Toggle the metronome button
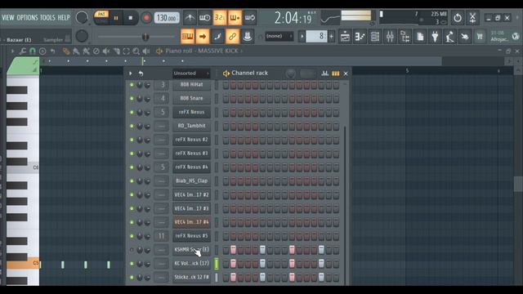 190,18
